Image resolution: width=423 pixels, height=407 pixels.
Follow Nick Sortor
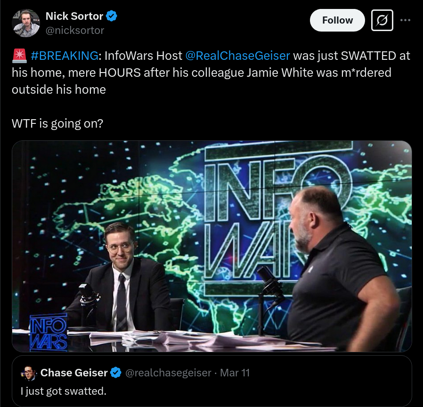337,20
